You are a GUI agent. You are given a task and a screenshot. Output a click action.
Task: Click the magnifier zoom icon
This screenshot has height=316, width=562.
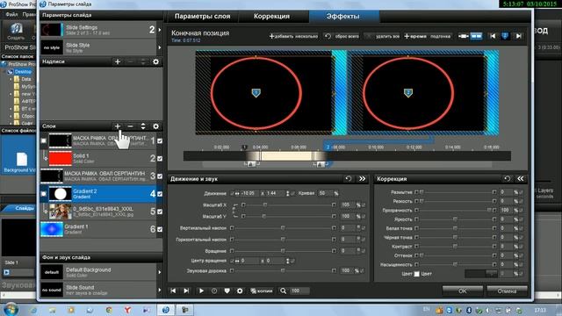pos(283,291)
